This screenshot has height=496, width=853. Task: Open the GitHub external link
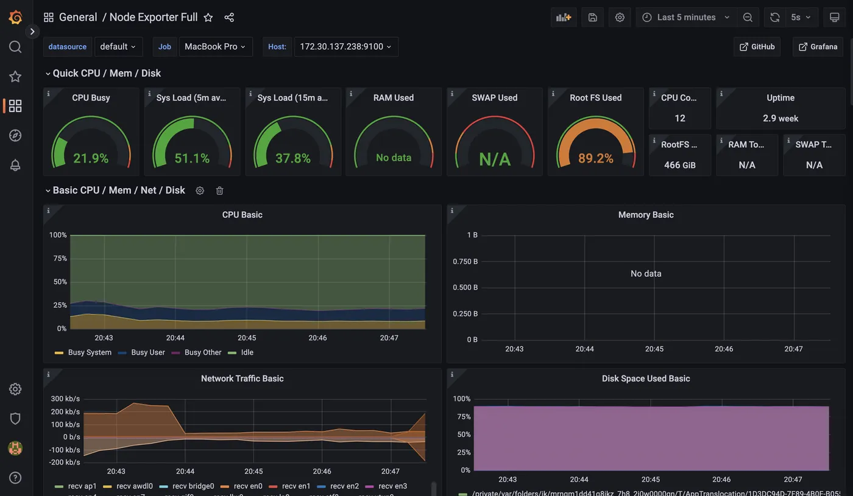click(x=757, y=47)
